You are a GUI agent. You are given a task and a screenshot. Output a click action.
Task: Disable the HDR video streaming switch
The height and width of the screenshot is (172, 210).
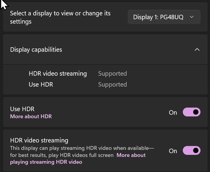pos(192,150)
